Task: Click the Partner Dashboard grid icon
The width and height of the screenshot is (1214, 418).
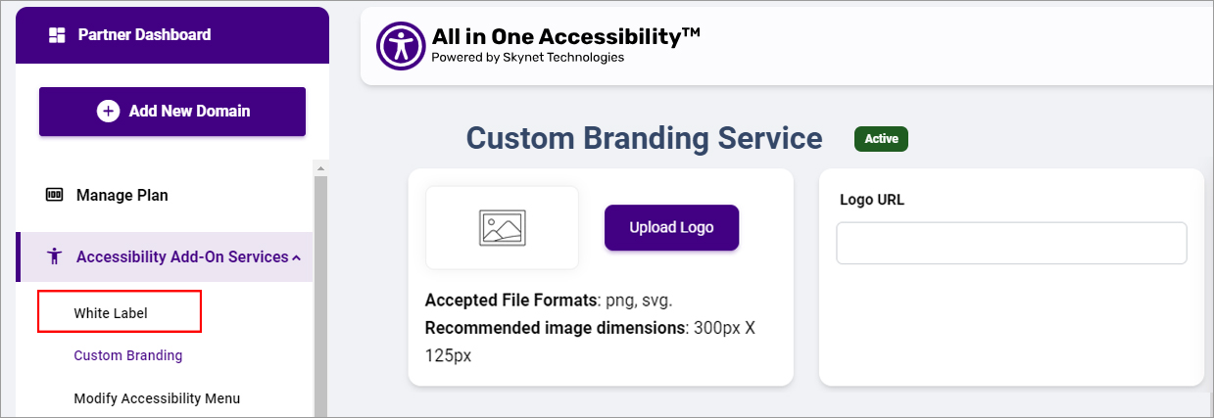Action: pyautogui.click(x=57, y=35)
